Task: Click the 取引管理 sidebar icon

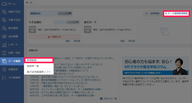Action: pos(4,28)
